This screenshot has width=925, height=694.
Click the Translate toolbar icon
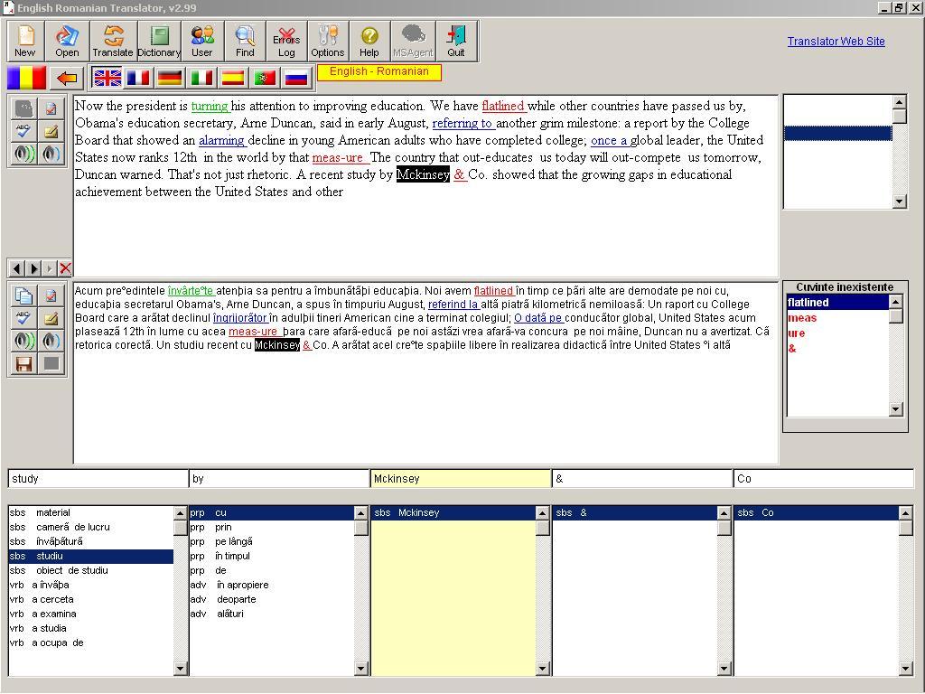coord(113,41)
